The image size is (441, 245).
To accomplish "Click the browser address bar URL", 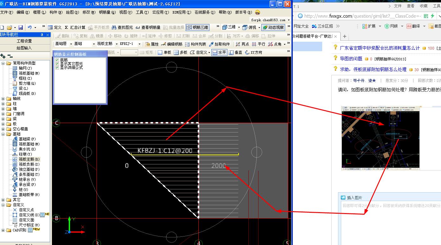I will [x=363, y=16].
